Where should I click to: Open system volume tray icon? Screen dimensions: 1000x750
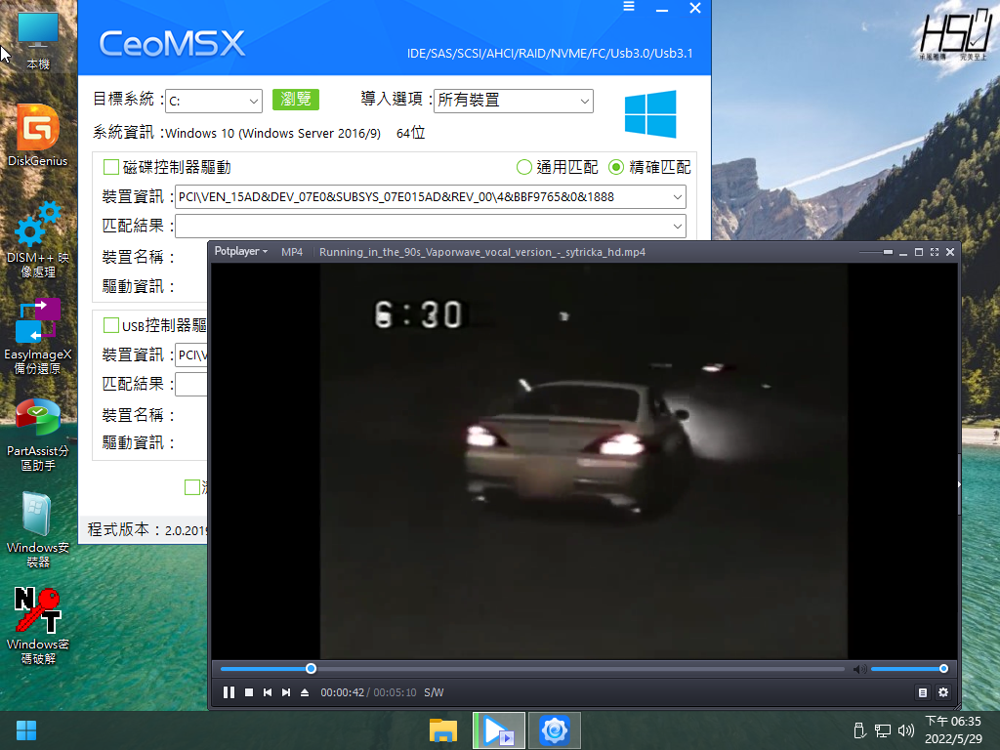pyautogui.click(x=905, y=730)
